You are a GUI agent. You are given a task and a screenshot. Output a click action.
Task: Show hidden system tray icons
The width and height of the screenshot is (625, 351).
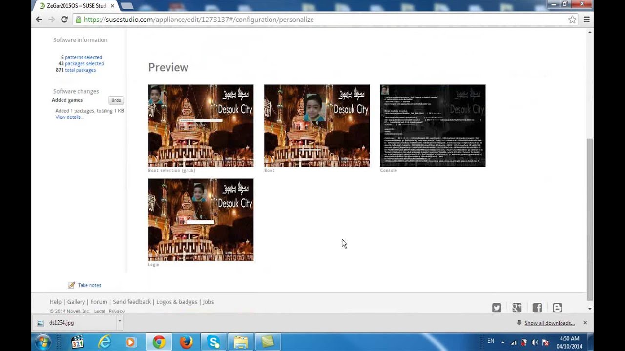click(x=503, y=342)
